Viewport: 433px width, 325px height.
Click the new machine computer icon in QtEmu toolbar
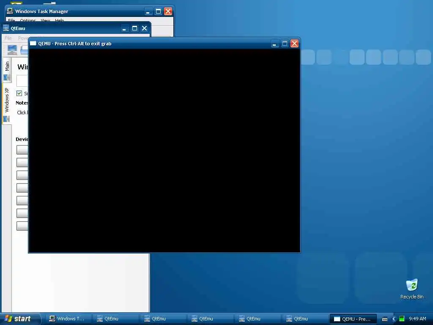pos(12,50)
